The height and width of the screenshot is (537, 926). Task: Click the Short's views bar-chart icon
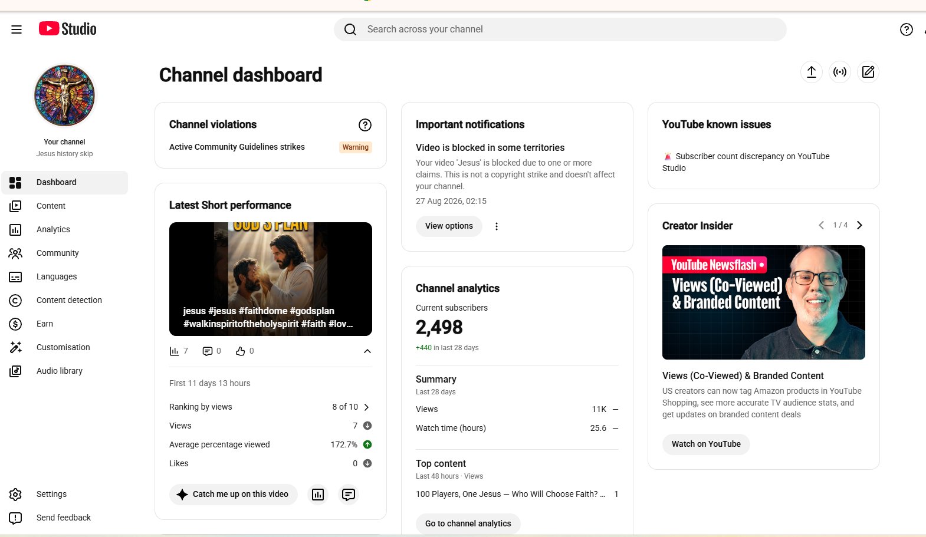point(174,351)
